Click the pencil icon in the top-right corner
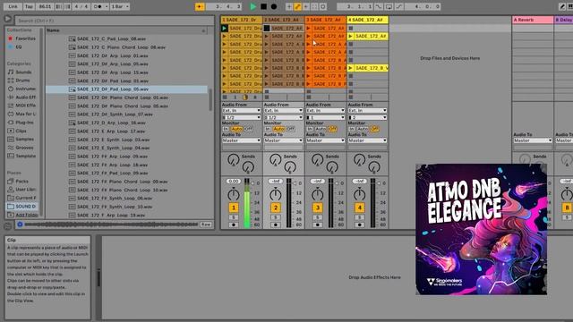573x322 pixels. click(x=562, y=6)
